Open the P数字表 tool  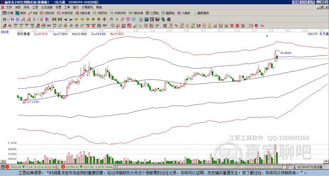pyautogui.click(x=83, y=13)
